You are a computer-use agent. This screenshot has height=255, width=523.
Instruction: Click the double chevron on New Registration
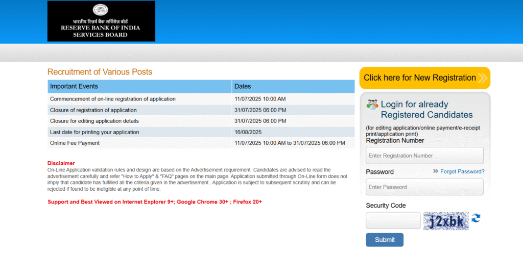click(483, 78)
